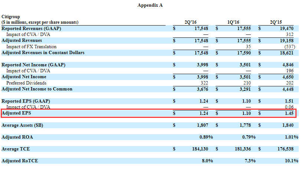301x169 pixels.
Task: Click the Appendix A heading
Action: point(150,5)
